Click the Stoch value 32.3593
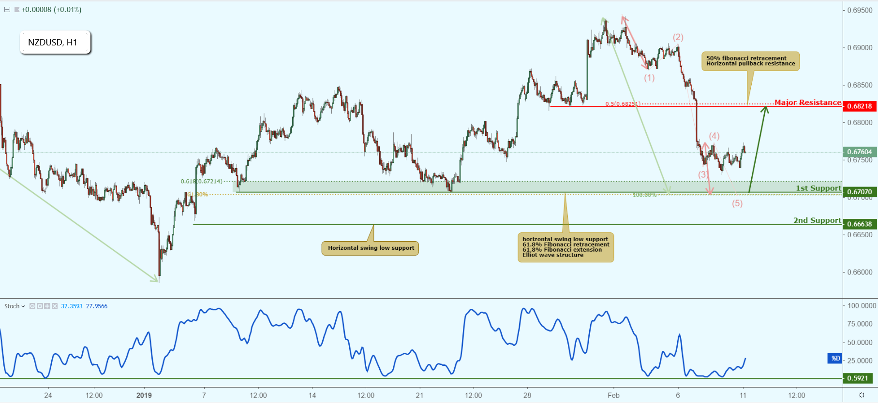Viewport: 878px width, 403px height. pyautogui.click(x=72, y=306)
